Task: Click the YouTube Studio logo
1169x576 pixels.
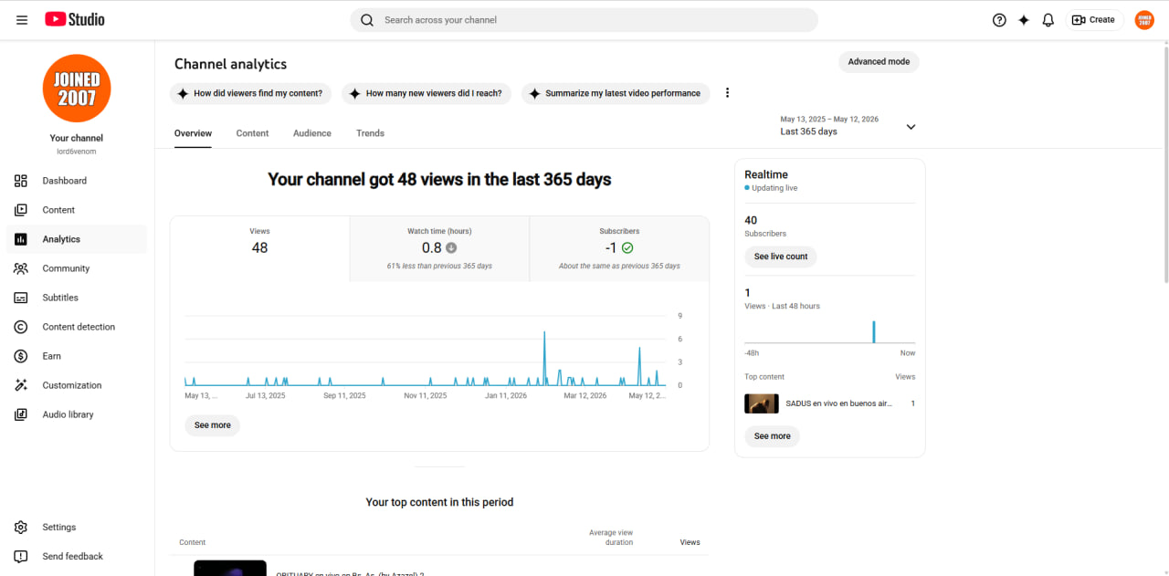Action: (75, 19)
